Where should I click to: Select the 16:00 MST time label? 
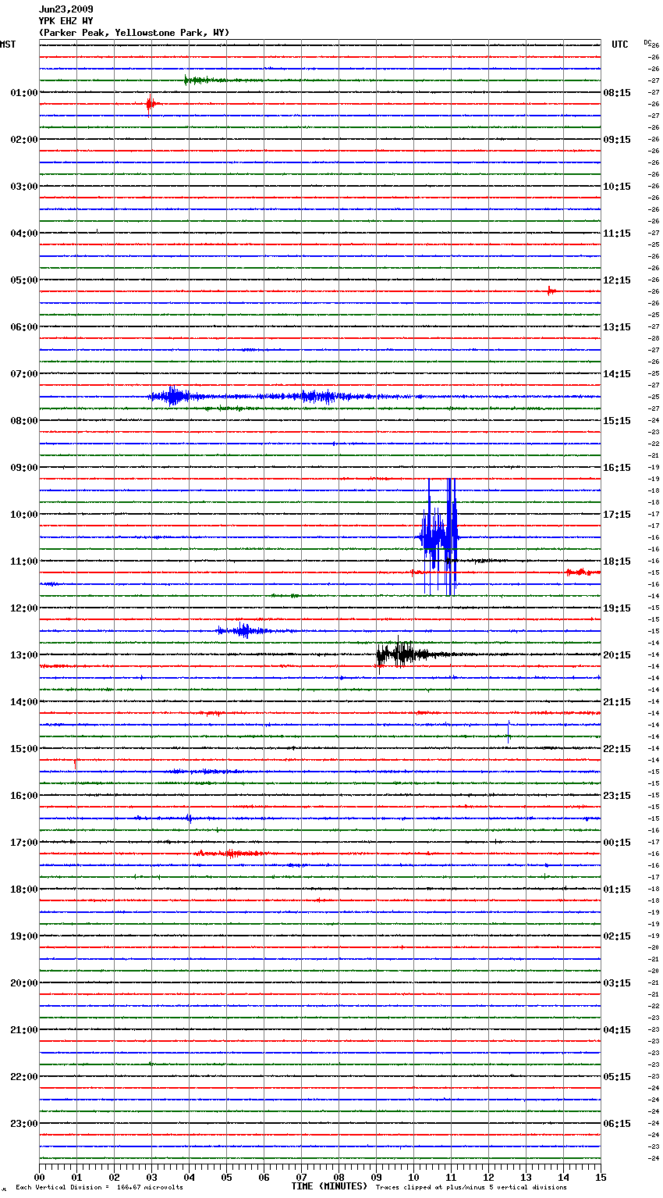[24, 795]
